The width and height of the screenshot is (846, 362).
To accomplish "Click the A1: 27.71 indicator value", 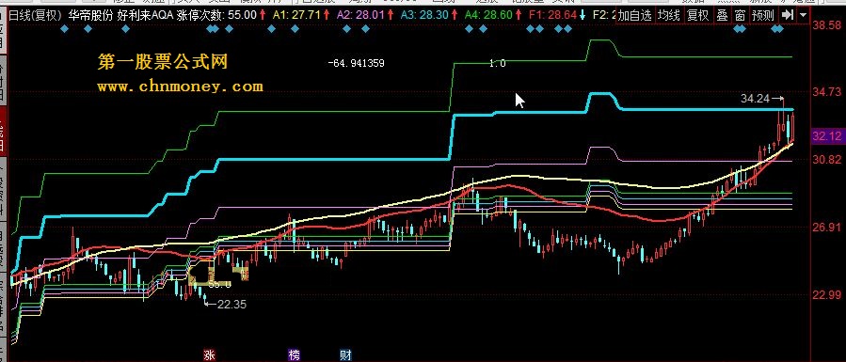I will 296,15.
